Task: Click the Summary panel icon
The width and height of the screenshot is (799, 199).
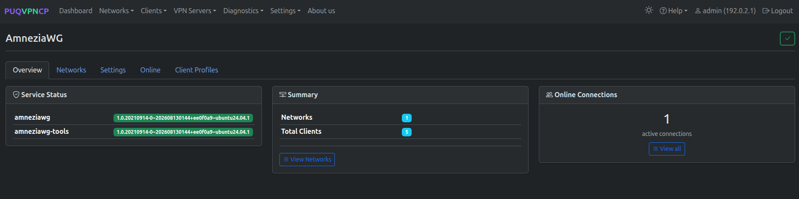Action: click(283, 95)
